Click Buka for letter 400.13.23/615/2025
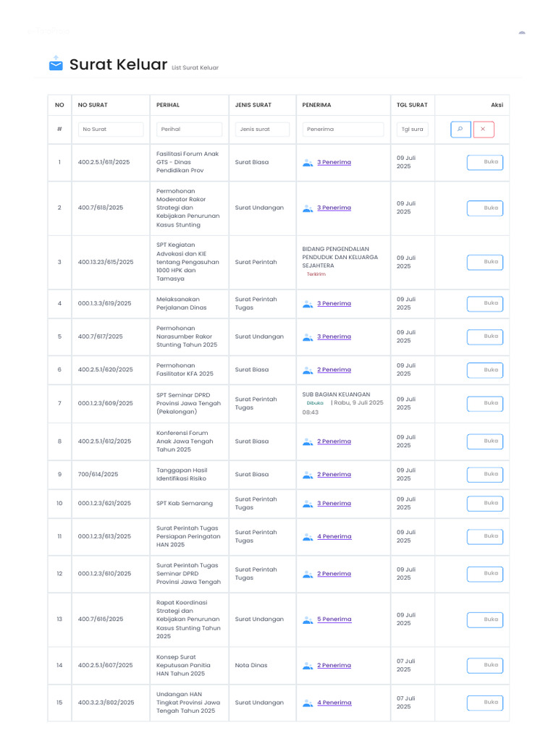This screenshot has width=556, height=741. coord(485,262)
